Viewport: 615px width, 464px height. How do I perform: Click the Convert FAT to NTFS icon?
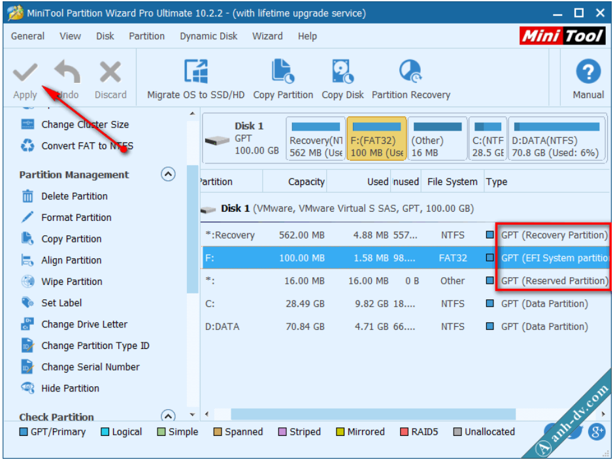27,146
